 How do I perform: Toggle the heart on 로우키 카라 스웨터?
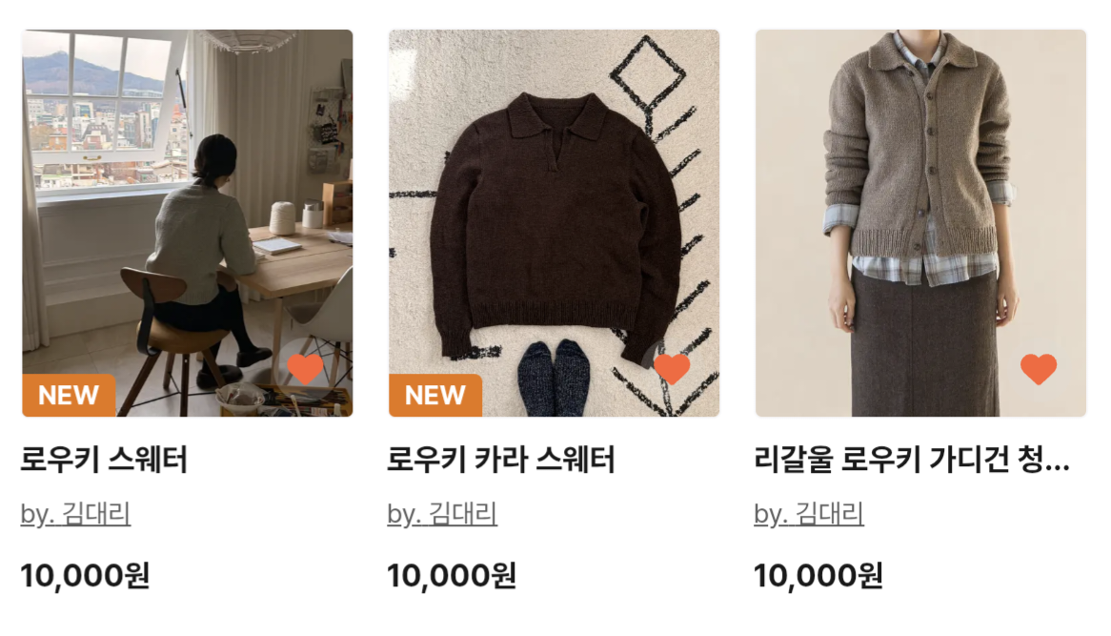[x=672, y=369]
